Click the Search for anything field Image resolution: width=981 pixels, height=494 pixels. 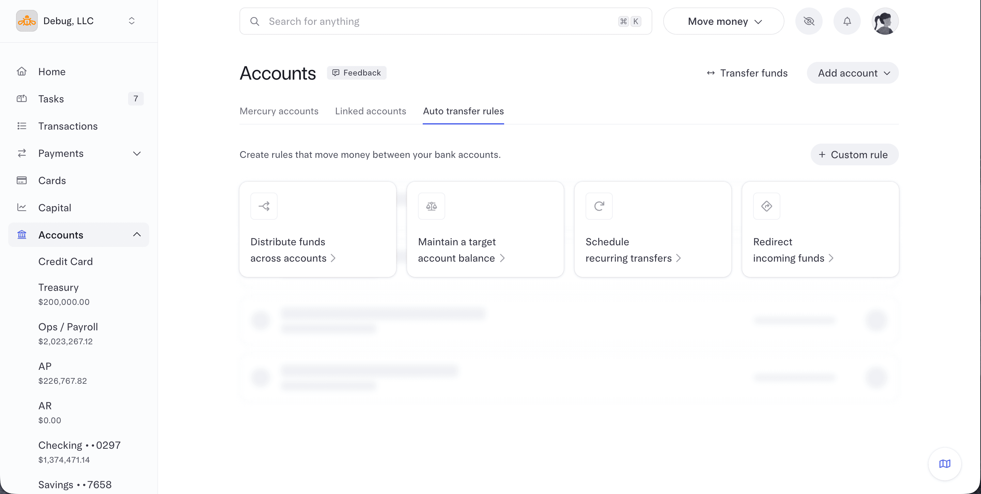click(442, 21)
